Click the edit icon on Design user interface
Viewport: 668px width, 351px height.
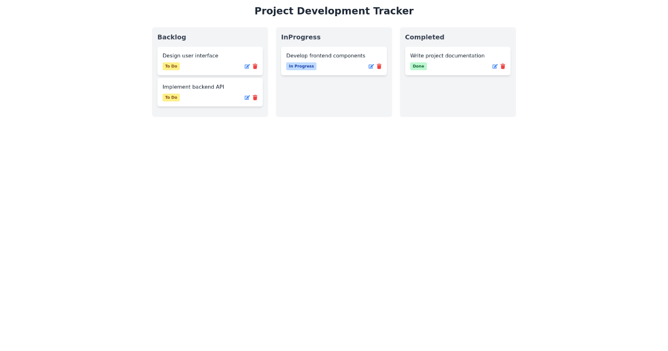click(247, 66)
